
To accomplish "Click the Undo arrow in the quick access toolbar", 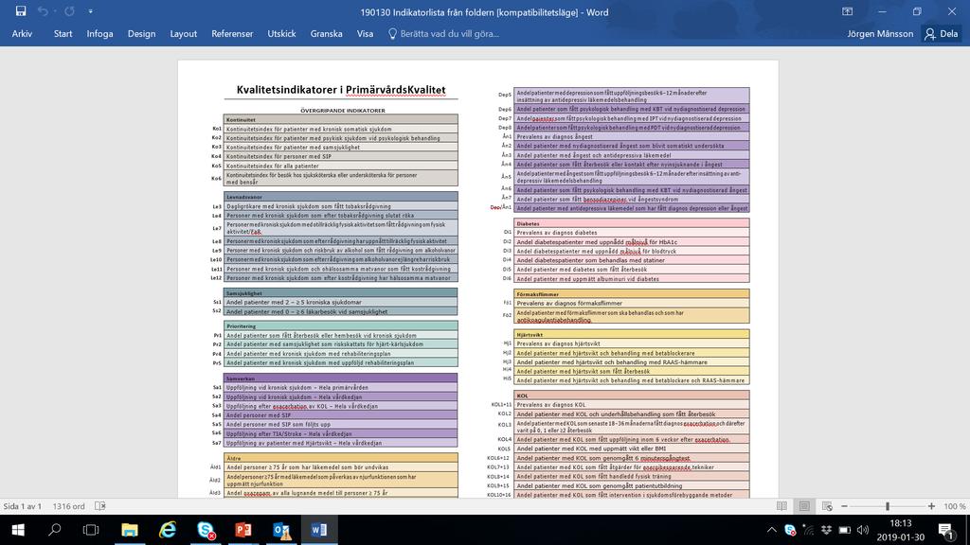I will (x=42, y=11).
